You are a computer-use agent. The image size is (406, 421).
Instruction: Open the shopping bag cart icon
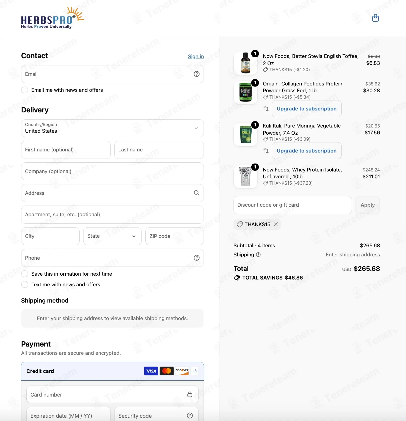(375, 18)
